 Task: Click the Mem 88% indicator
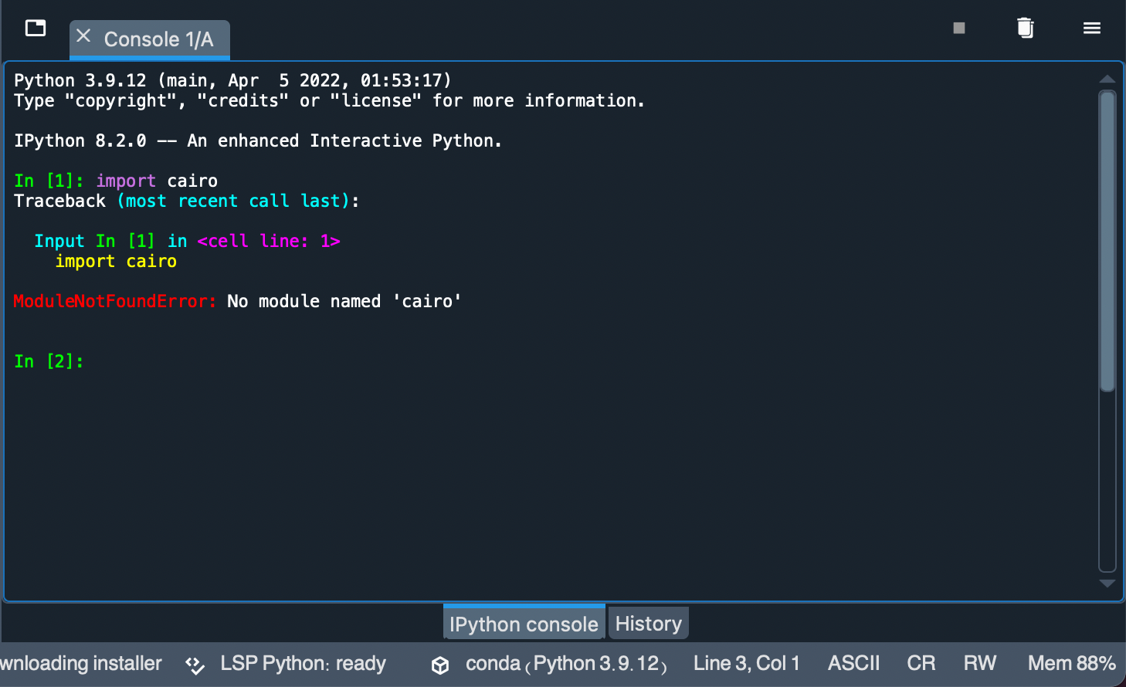coord(1071,663)
